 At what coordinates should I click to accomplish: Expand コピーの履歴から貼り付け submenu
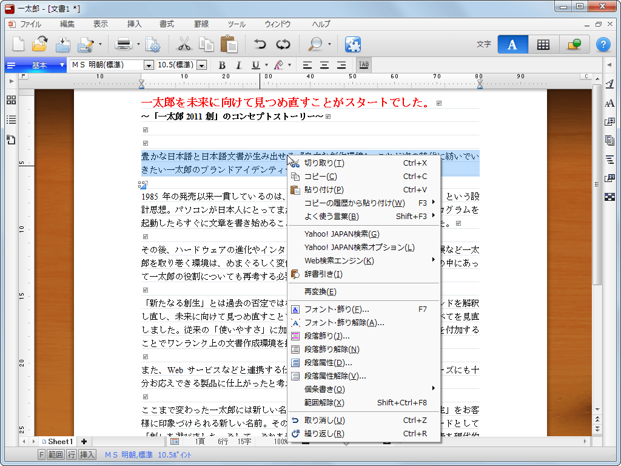(x=364, y=203)
